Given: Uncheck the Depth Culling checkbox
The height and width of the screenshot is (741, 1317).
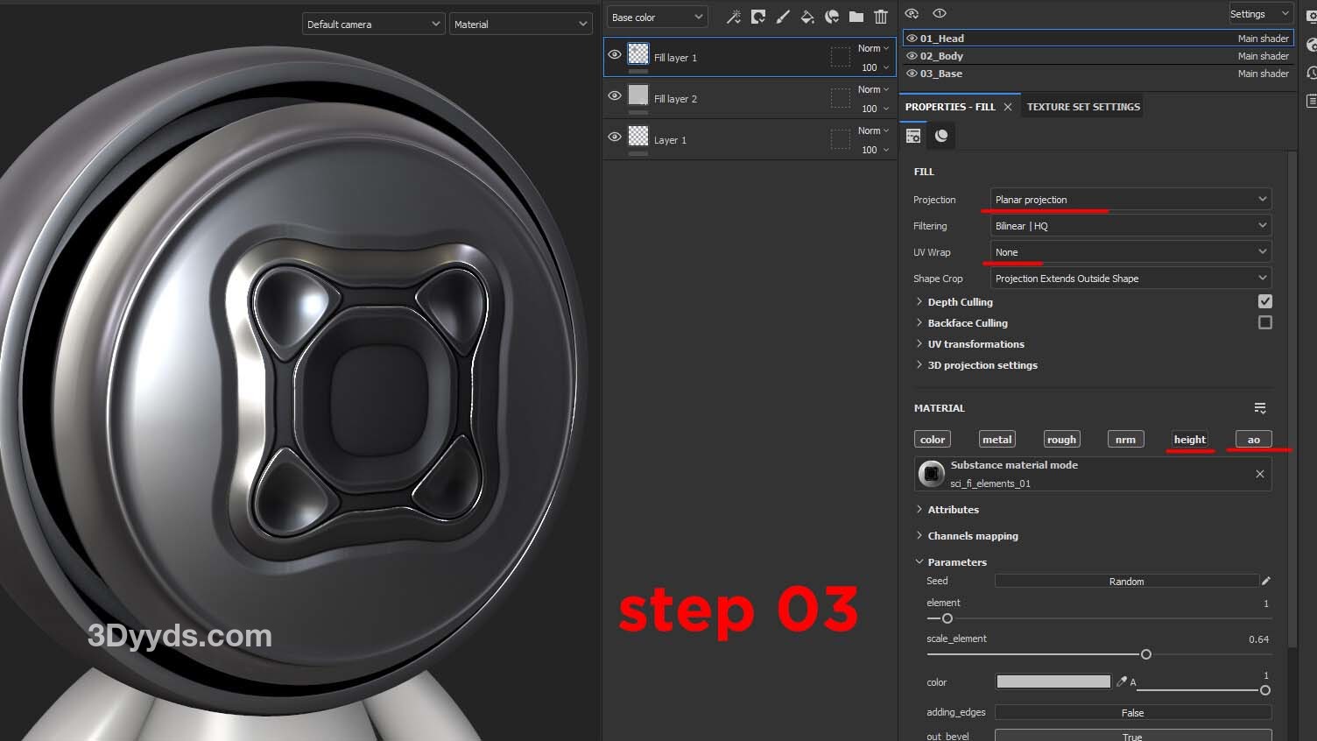Looking at the screenshot, I should [x=1264, y=301].
